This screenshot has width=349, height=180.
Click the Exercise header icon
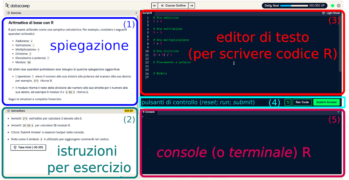(8, 13)
